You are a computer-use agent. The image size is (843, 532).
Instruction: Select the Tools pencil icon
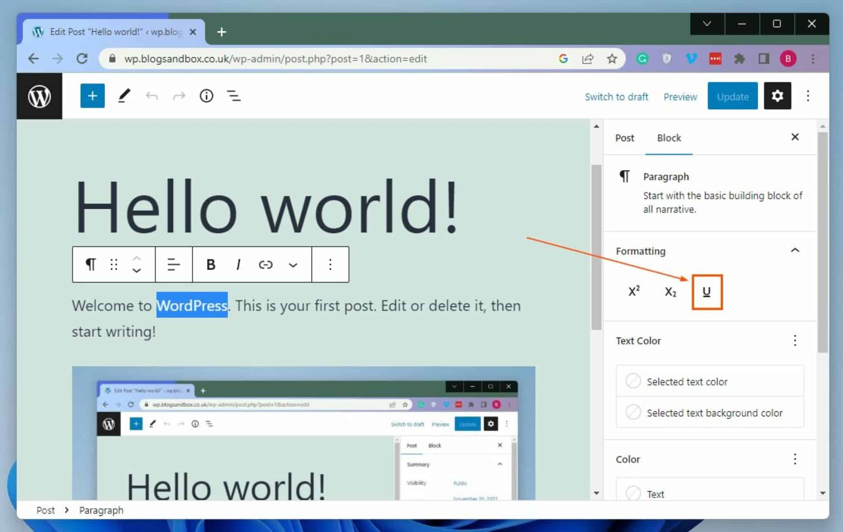(x=124, y=96)
